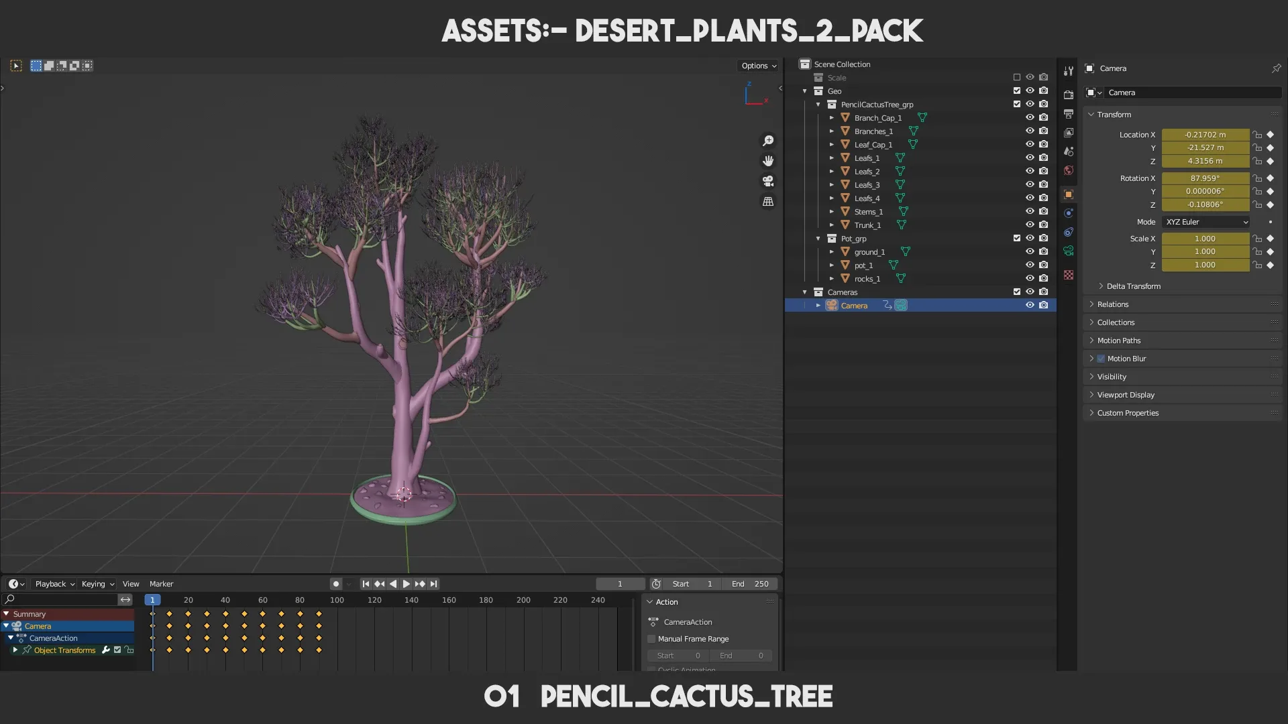Jump to the next keyframe

[x=420, y=584]
